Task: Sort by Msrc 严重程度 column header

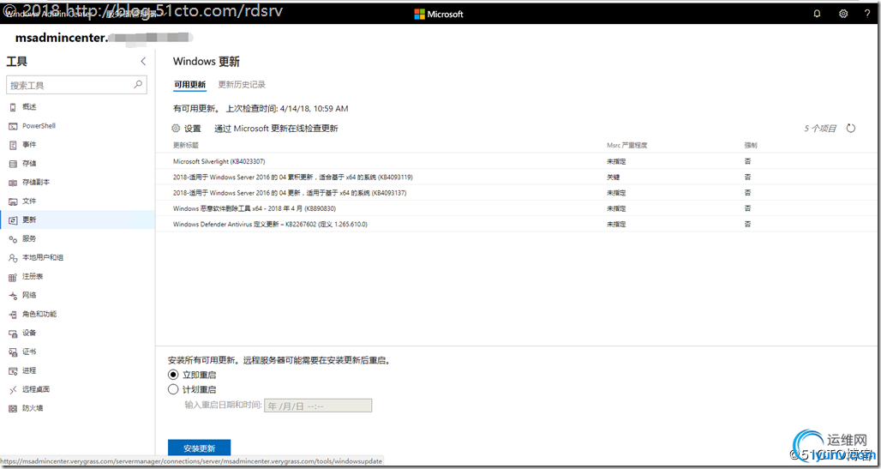Action: point(627,145)
